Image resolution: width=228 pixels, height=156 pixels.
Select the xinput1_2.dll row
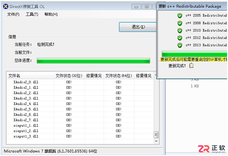(x=80, y=131)
